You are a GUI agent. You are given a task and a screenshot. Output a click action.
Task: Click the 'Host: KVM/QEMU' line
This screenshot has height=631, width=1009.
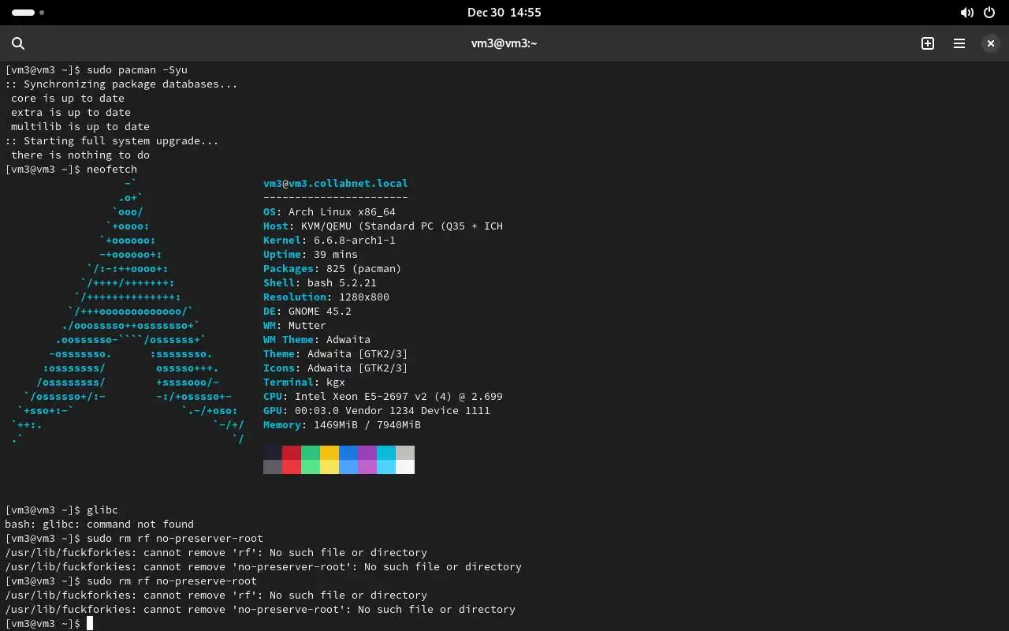tap(383, 226)
